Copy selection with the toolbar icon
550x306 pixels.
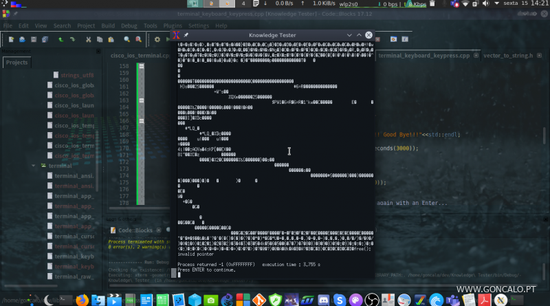(100, 39)
